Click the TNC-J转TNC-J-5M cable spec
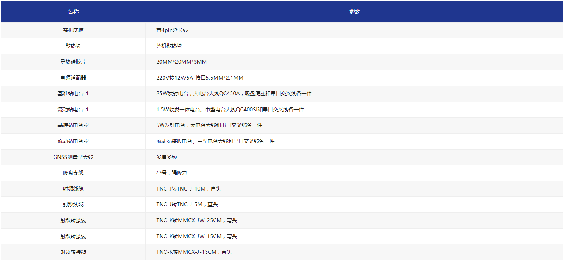Image resolution: width=565 pixels, height=262 pixels. click(187, 204)
